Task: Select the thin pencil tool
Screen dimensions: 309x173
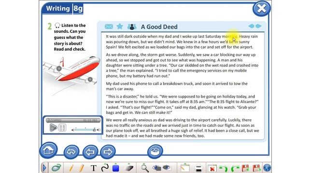Action: (71, 168)
